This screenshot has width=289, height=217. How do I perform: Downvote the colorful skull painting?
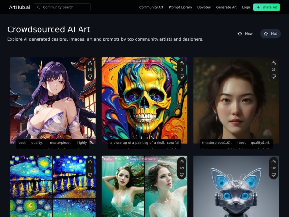[x=182, y=76]
